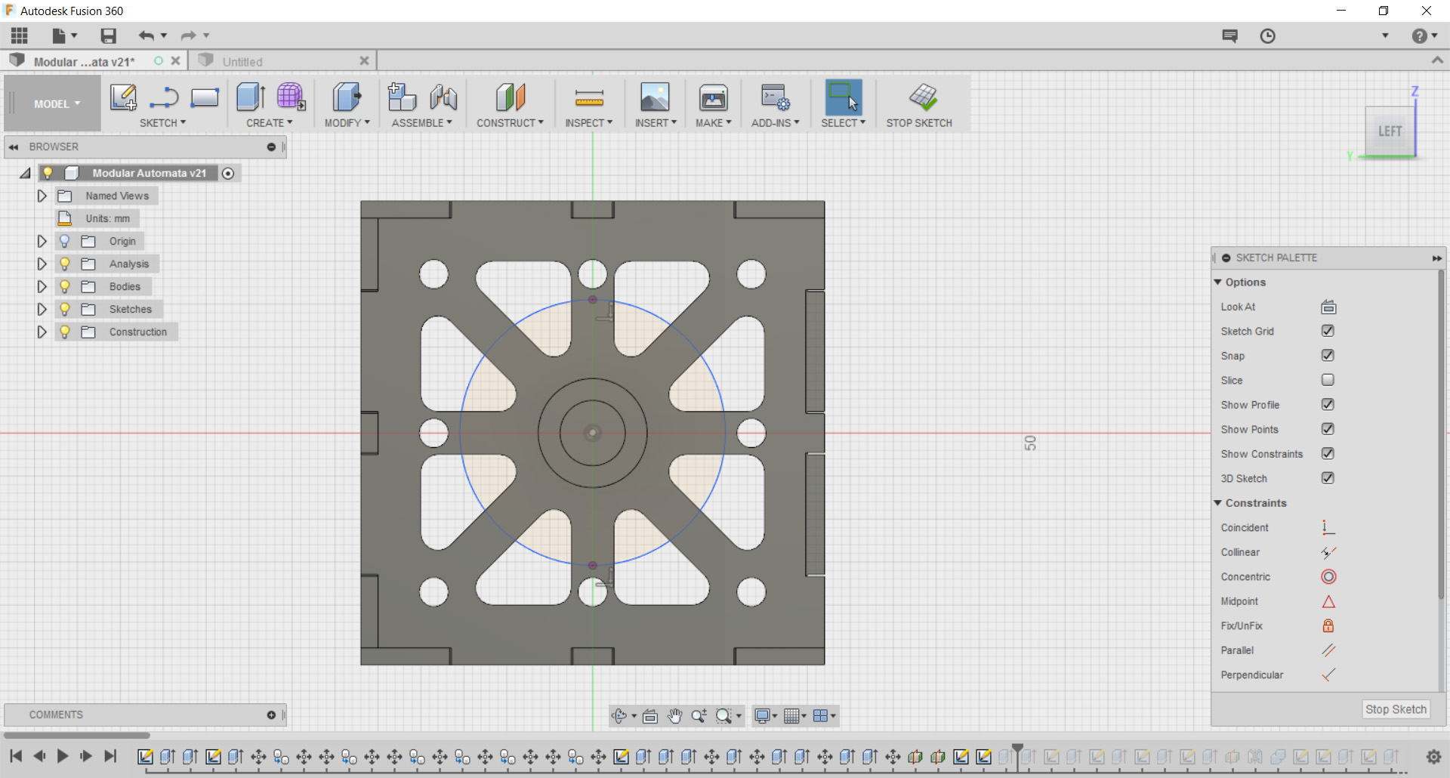The image size is (1450, 778).
Task: Click the LEFT face of view cube
Action: tap(1390, 131)
